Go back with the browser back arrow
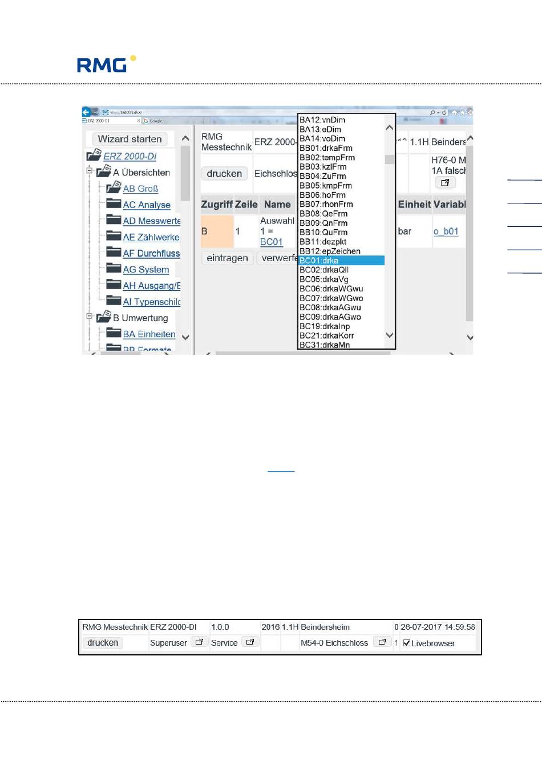 [87, 112]
